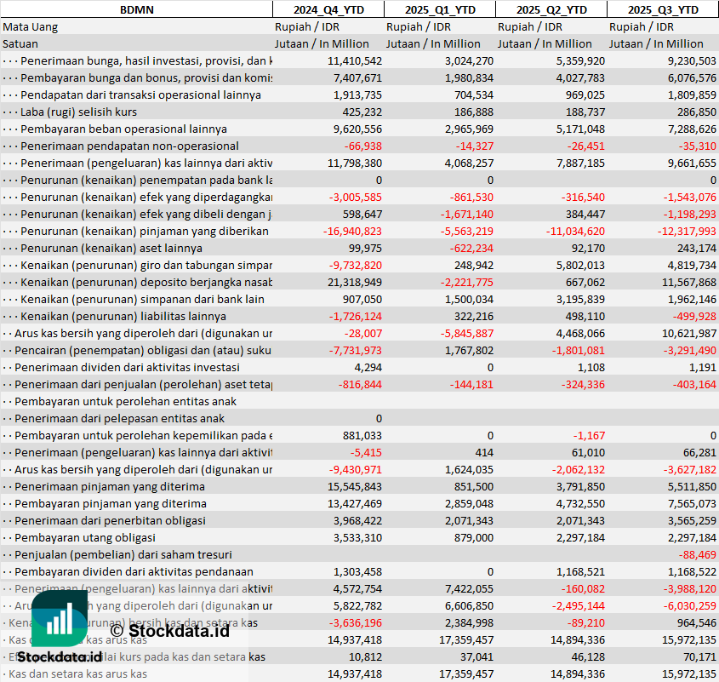Select value 4,732,550 in Pembayaran pinjaman row
Image resolution: width=719 pixels, height=682 pixels.
tap(580, 502)
